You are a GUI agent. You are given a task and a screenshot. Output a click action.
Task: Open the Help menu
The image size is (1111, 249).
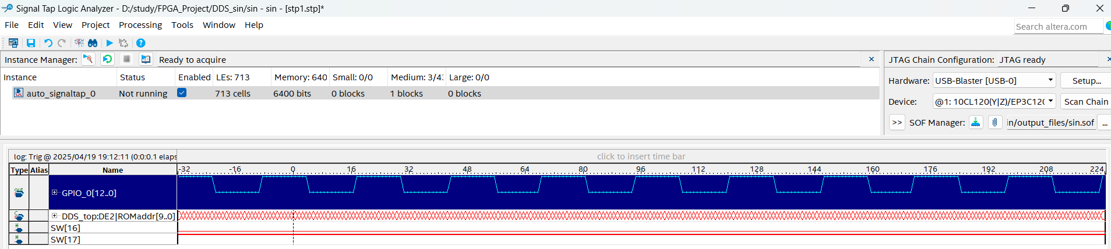tap(254, 25)
